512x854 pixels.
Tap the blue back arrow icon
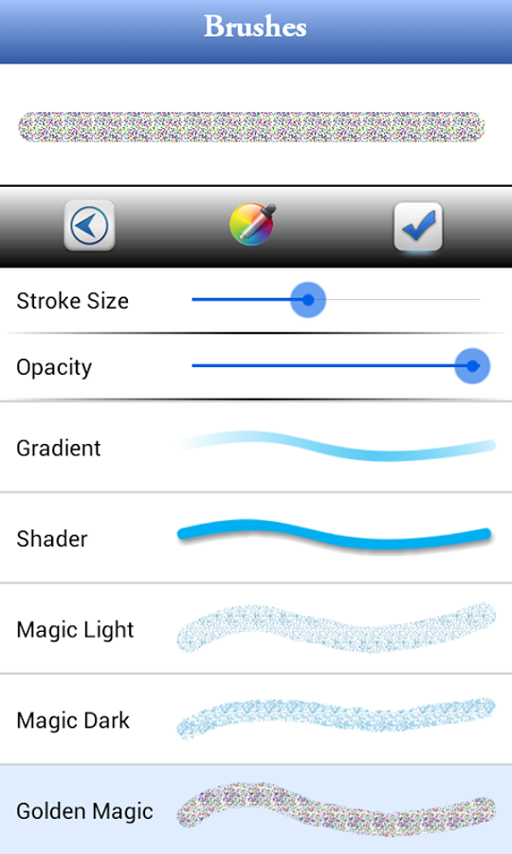[89, 226]
